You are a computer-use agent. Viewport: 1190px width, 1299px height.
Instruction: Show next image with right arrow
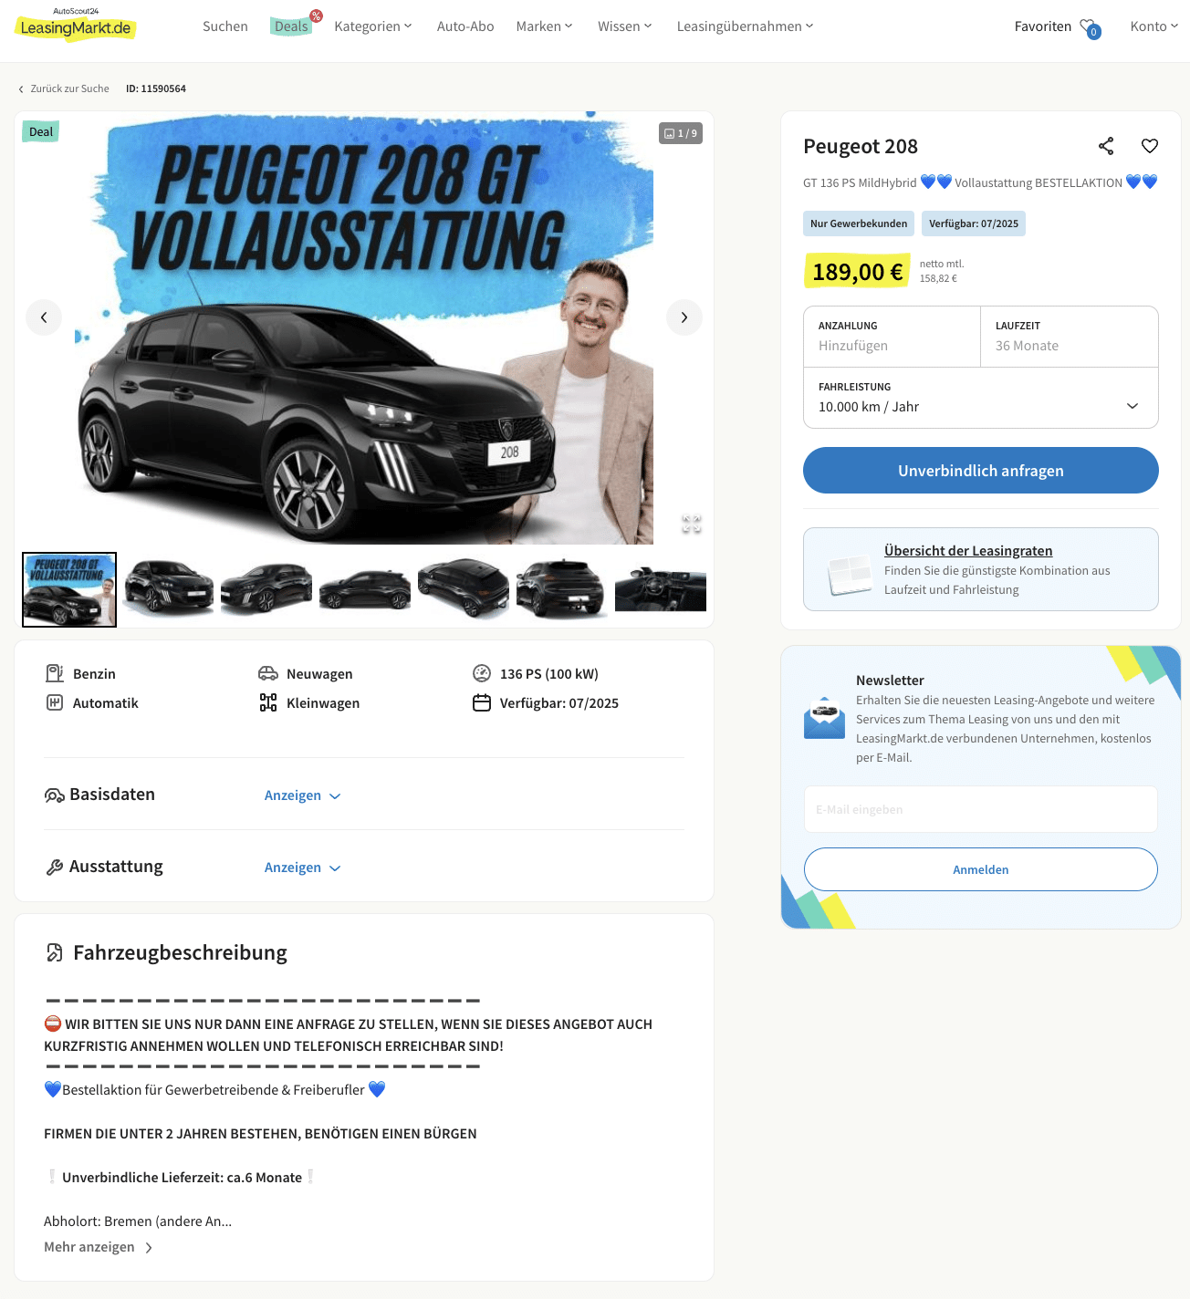coord(684,317)
